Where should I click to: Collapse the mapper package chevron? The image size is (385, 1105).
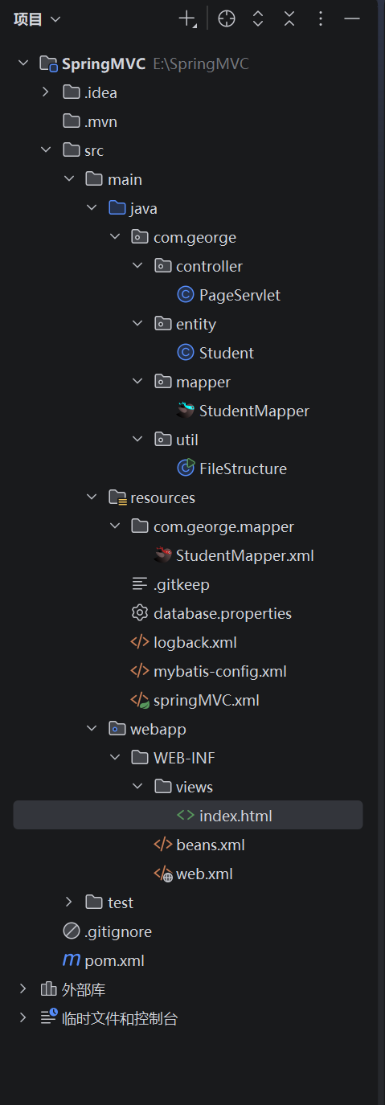[136, 382]
